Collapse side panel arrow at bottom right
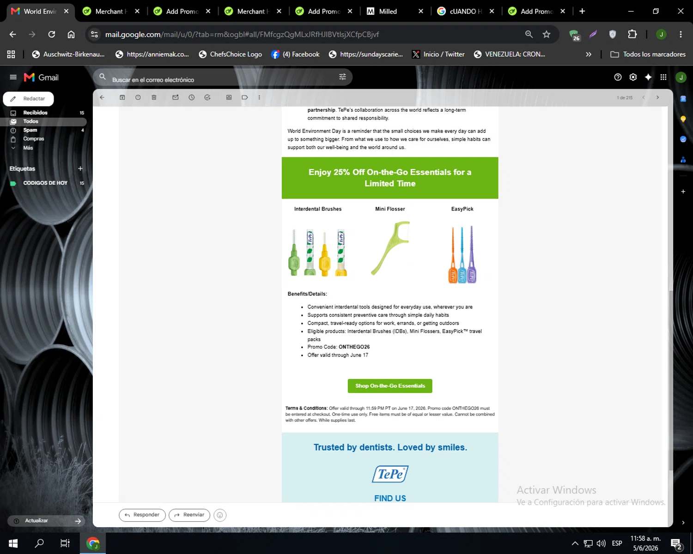This screenshot has width=693, height=554. coord(683,523)
